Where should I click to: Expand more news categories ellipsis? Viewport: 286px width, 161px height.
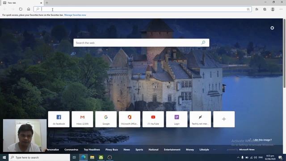tap(214, 149)
